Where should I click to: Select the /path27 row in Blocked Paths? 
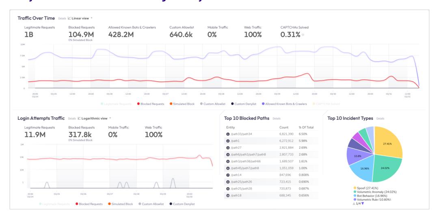coord(271,148)
